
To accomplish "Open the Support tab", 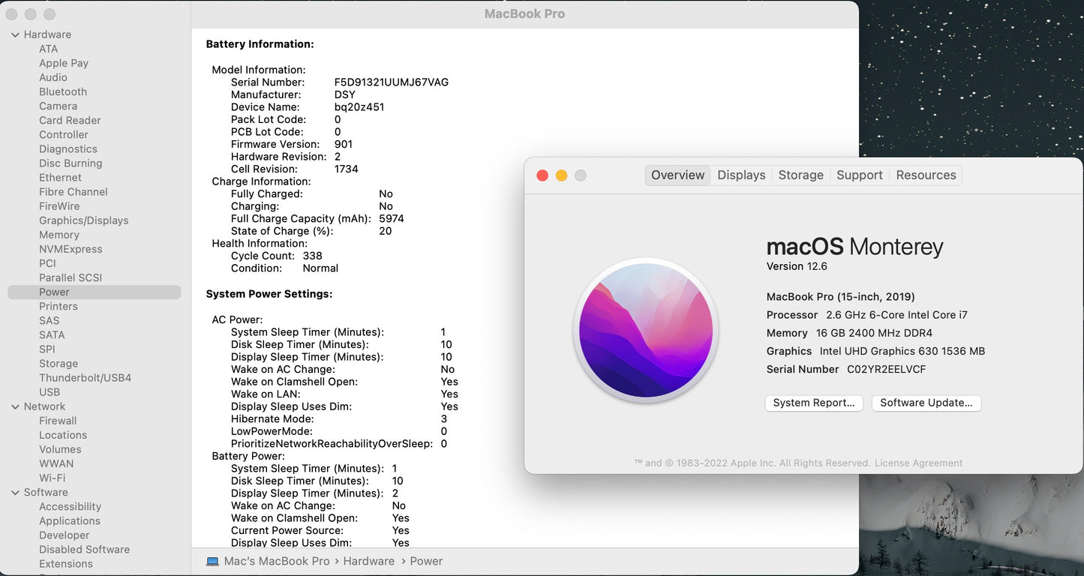I will tap(859, 175).
